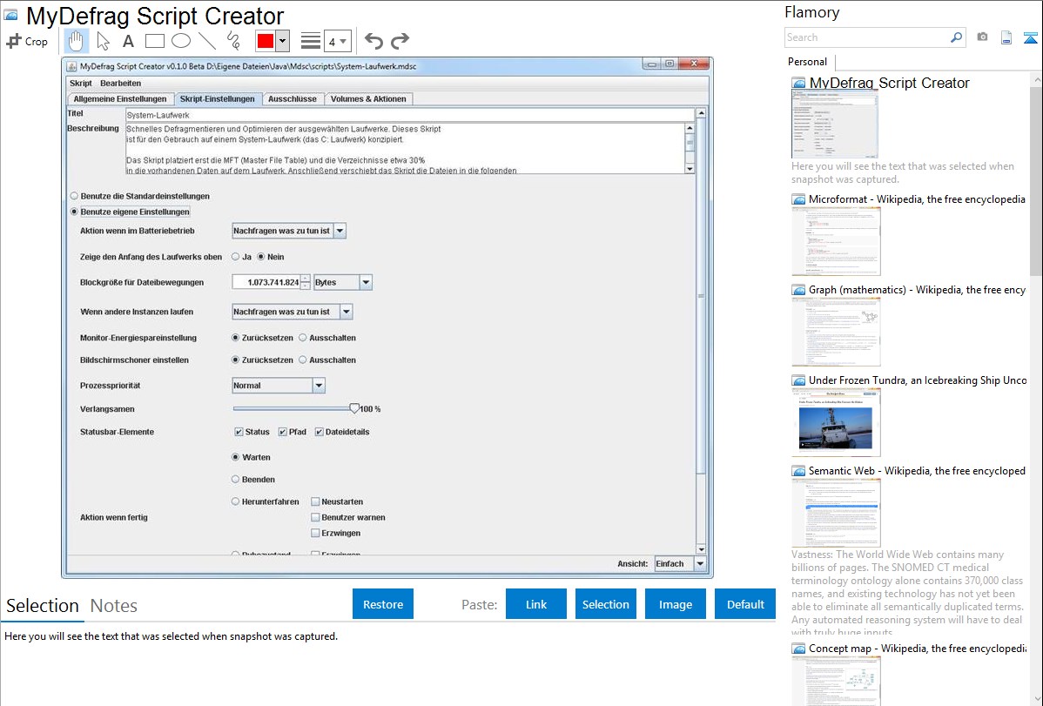This screenshot has height=706, width=1043.
Task: Select Ausschalten for Bildschirmschoner einstellen
Action: coord(303,360)
